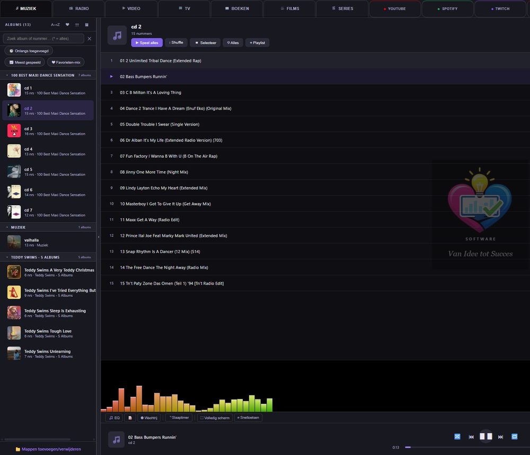Play '15 Tn't Paty Zone Das Omen'

pyautogui.click(x=315, y=284)
